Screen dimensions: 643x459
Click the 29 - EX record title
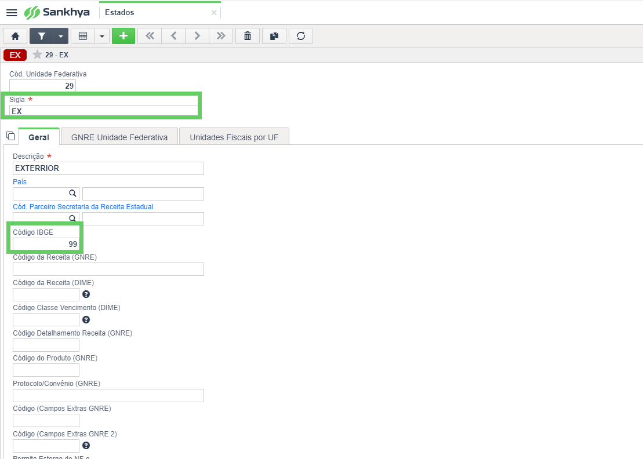(x=57, y=55)
